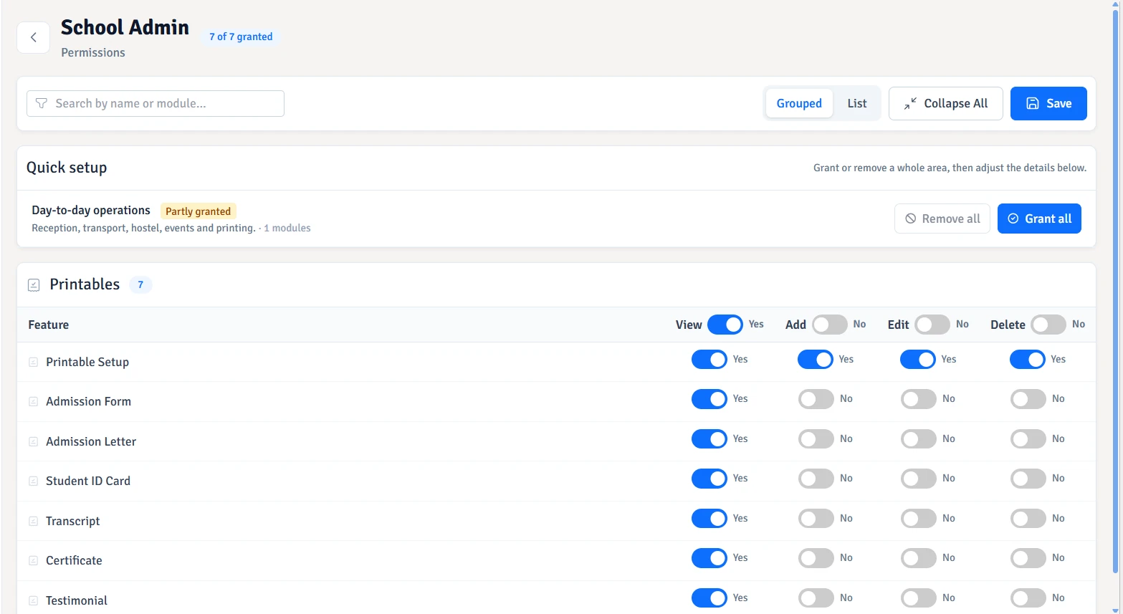Click the 'Feature' column header
The image size is (1123, 614).
click(x=49, y=325)
